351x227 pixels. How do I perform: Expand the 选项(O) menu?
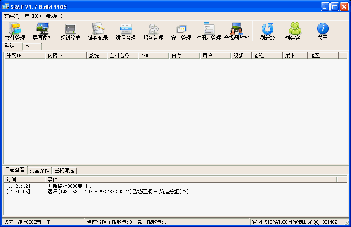[33, 16]
